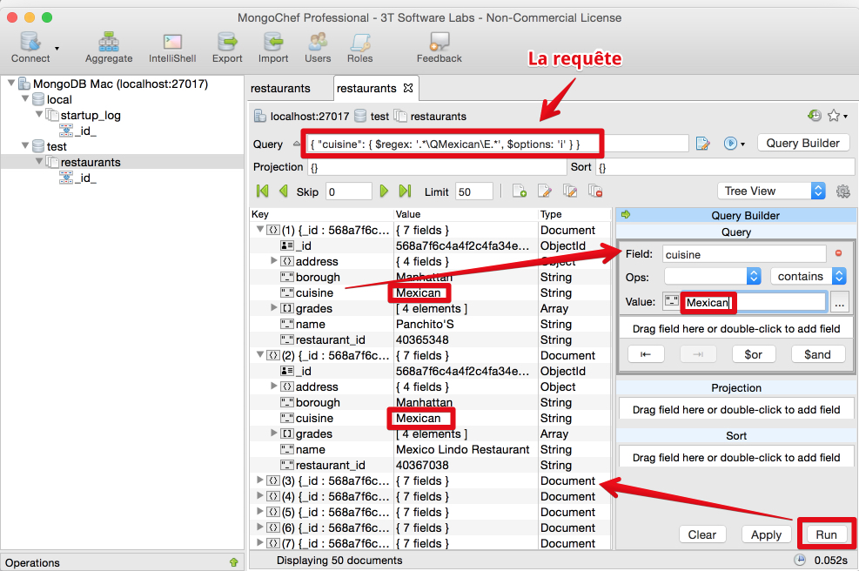Select restaurant_id value 40365348

(x=422, y=339)
